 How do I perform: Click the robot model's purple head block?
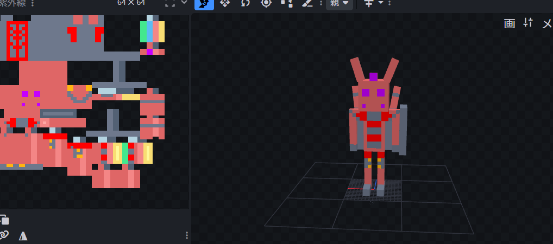373,77
